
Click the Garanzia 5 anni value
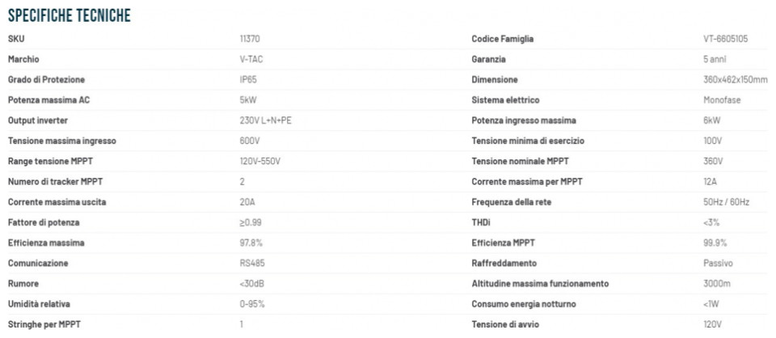pyautogui.click(x=715, y=59)
